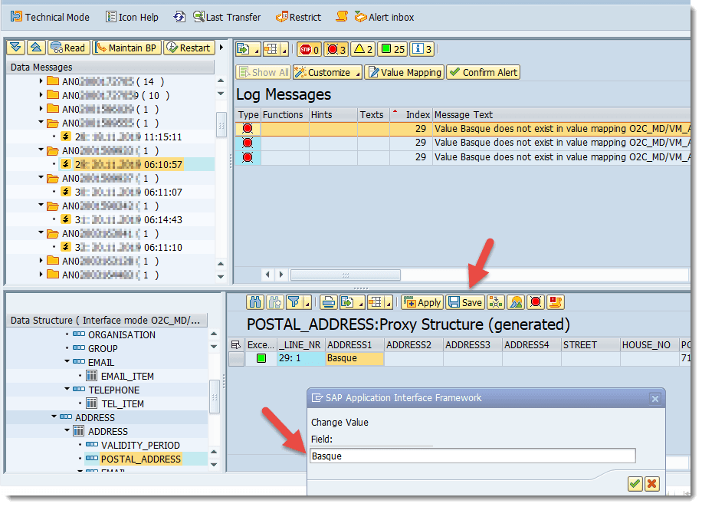Collapse the TELEPHONE structure node
702x507 pixels.
pos(67,389)
